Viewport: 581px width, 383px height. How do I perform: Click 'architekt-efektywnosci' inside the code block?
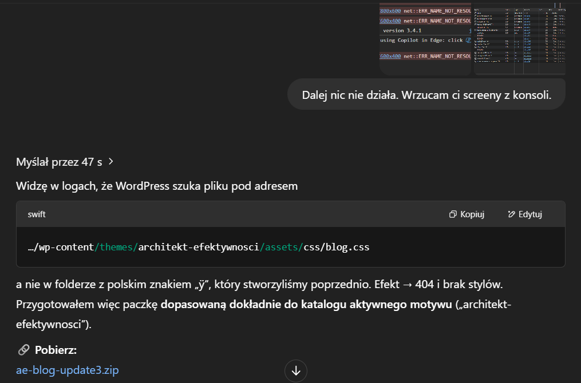point(199,248)
